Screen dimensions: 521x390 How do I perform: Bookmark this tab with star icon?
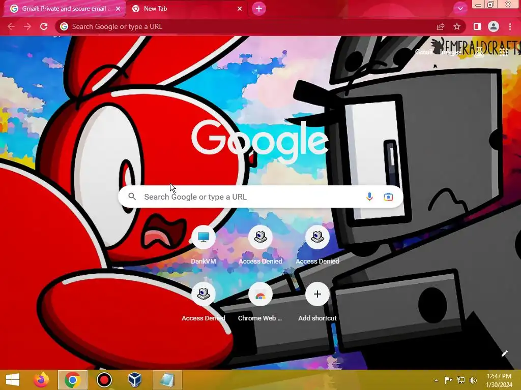pyautogui.click(x=457, y=26)
